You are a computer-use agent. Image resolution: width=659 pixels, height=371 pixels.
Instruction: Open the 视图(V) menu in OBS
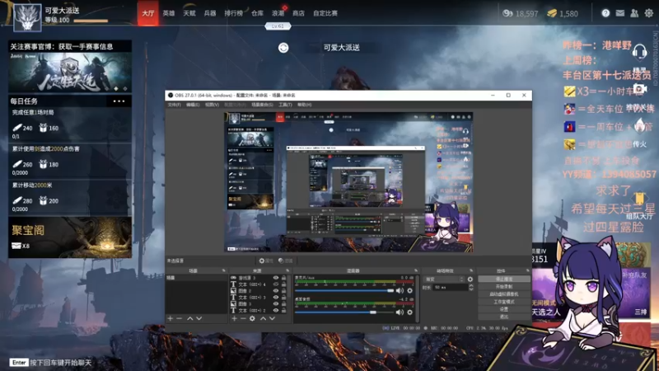pos(212,105)
